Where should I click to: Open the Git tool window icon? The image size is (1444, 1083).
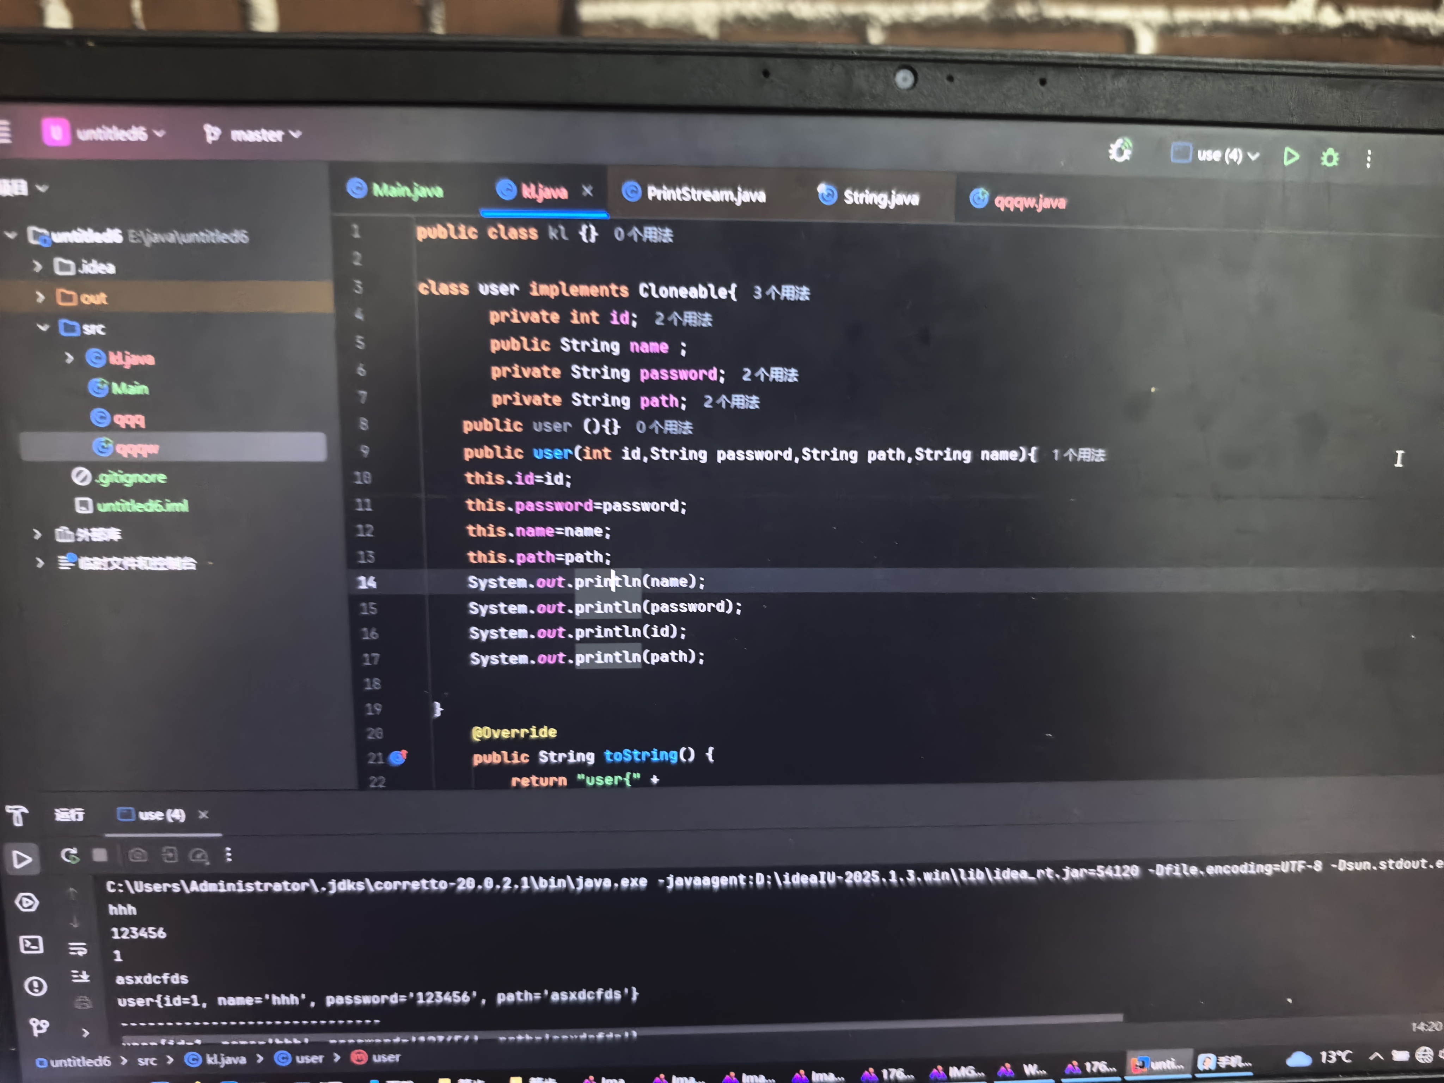[39, 1027]
